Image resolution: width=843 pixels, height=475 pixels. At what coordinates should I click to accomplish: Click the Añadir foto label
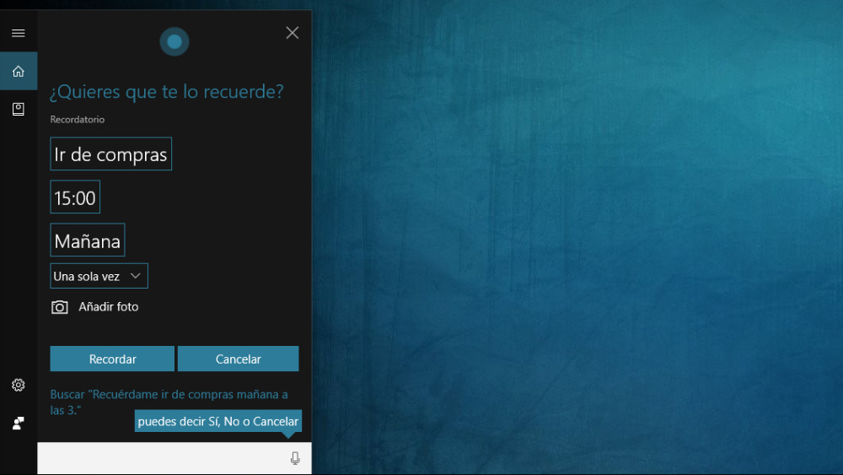click(109, 306)
